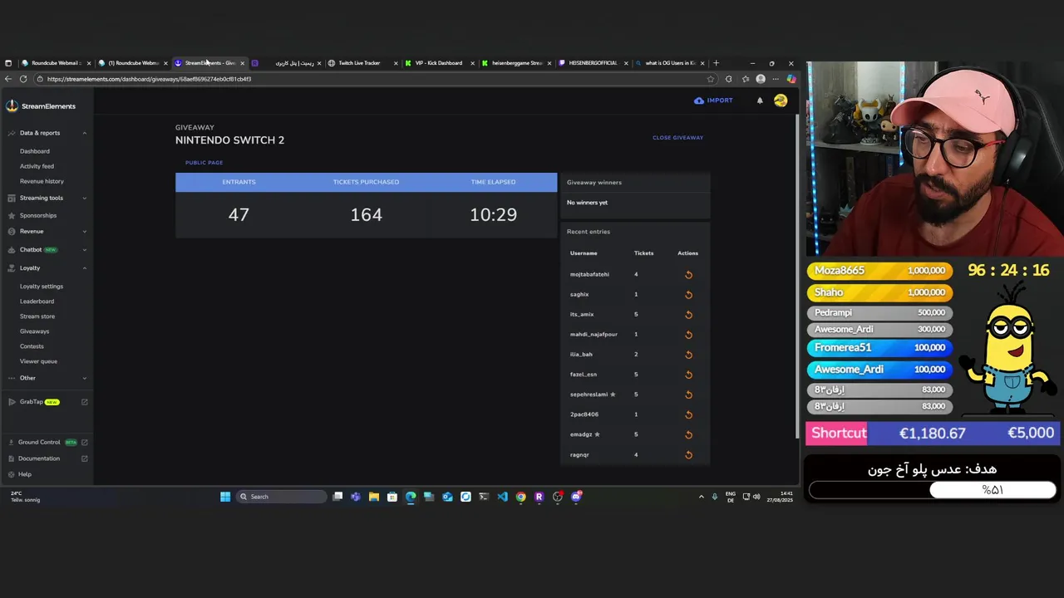Show hidden system tray icons

pos(701,497)
